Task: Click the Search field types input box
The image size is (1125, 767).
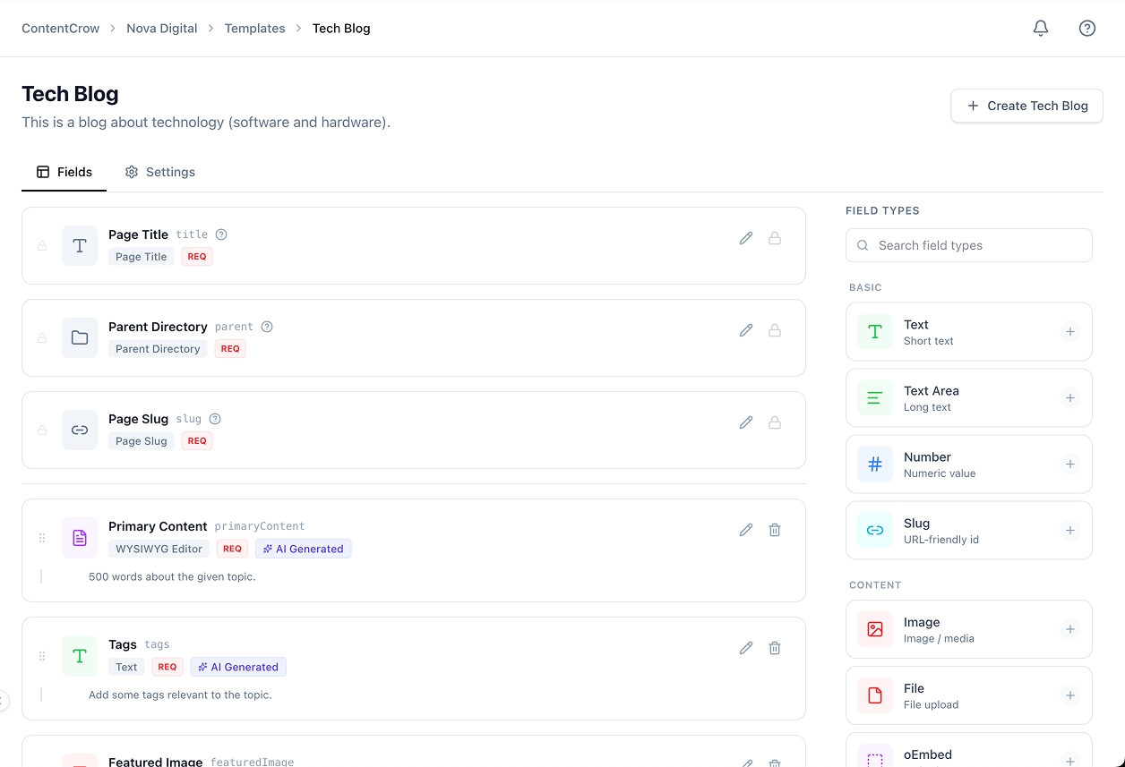Action: point(968,245)
